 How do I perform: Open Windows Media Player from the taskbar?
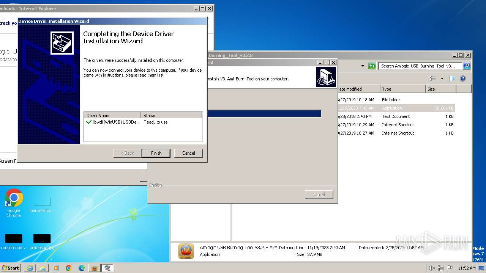(x=56, y=268)
